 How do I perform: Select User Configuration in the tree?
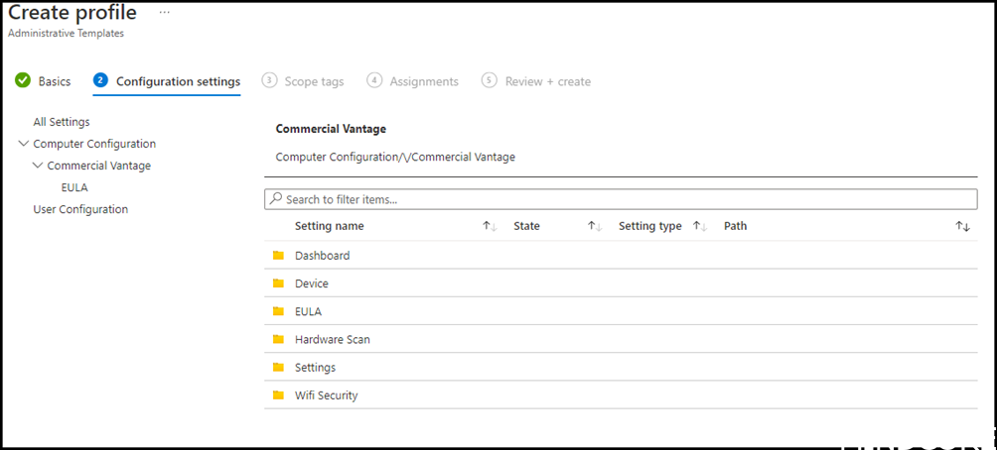[80, 209]
